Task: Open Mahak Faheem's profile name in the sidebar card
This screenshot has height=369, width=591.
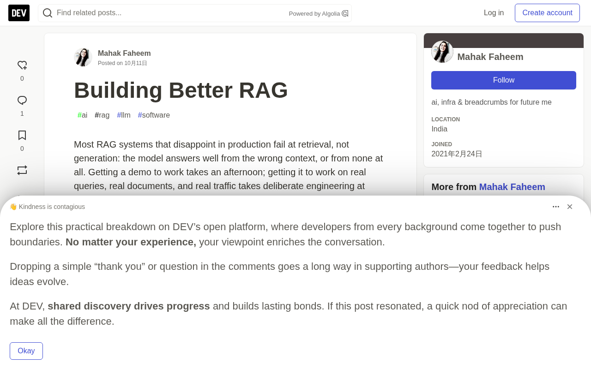Action: coord(490,57)
